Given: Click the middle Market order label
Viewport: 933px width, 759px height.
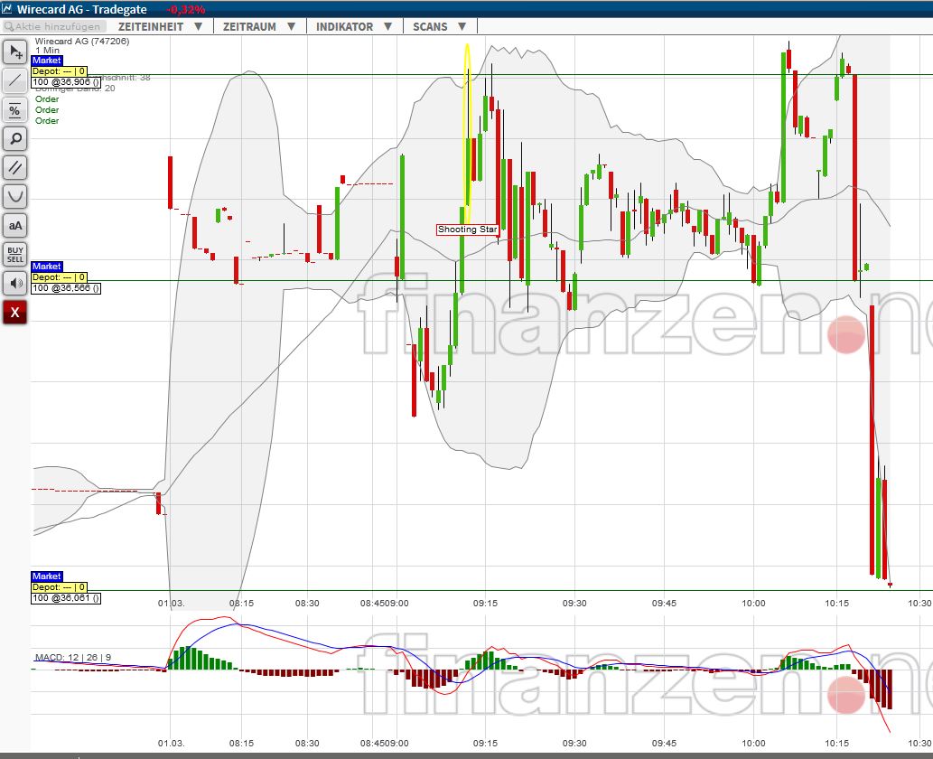Looking at the screenshot, I should (46, 266).
